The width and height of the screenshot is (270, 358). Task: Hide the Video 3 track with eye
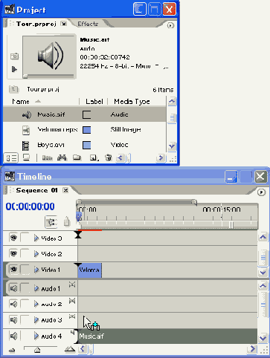click(13, 238)
